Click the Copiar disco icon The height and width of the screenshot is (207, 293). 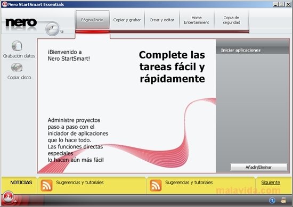17,68
